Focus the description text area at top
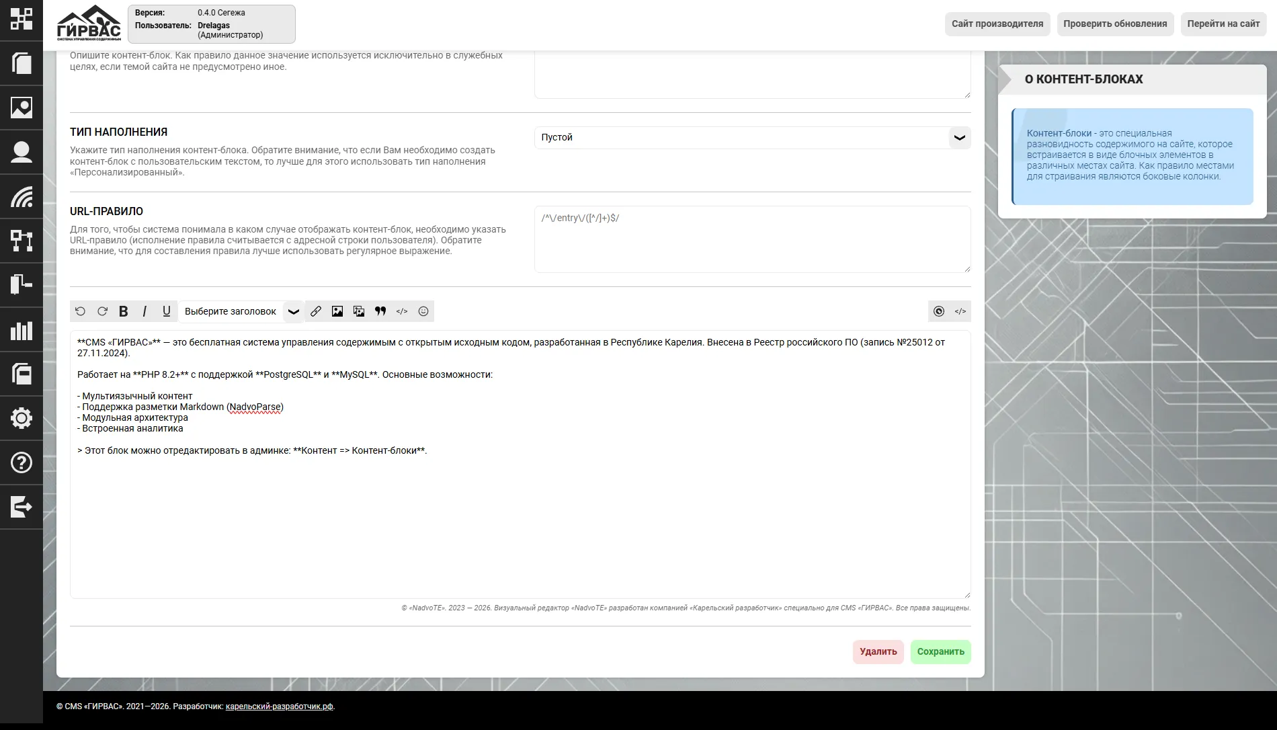 [x=752, y=74]
